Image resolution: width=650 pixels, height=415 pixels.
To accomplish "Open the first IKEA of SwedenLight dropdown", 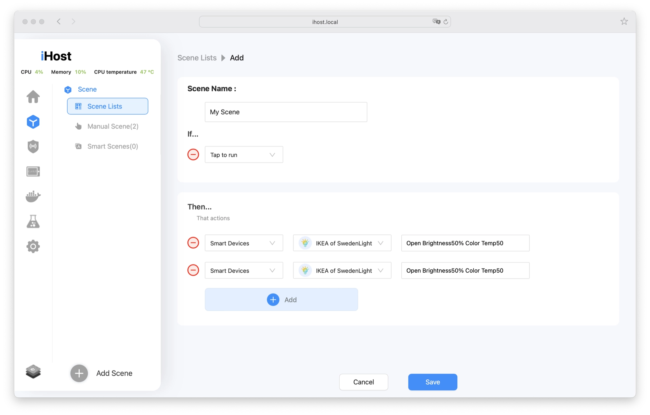I will coord(342,243).
